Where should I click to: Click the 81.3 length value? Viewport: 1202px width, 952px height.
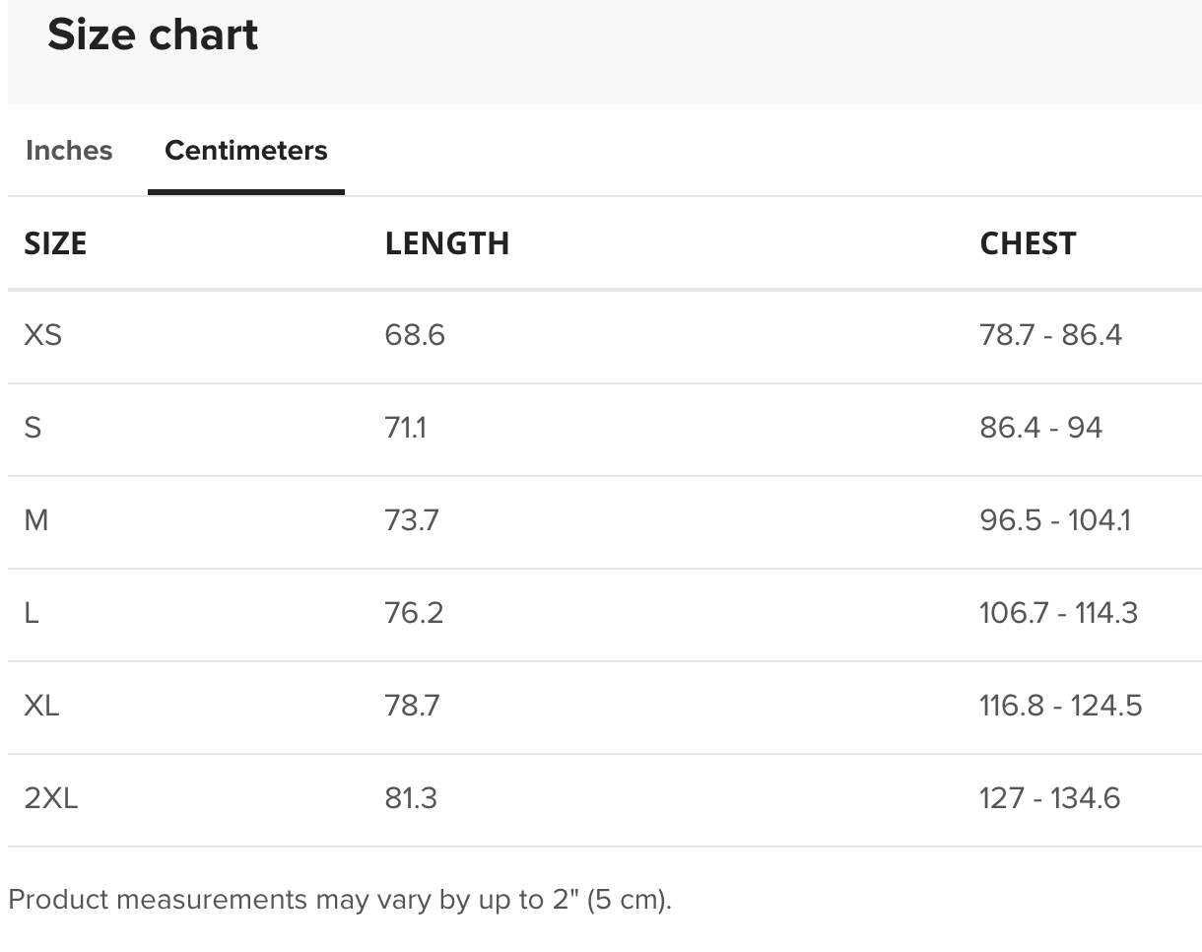pyautogui.click(x=411, y=798)
